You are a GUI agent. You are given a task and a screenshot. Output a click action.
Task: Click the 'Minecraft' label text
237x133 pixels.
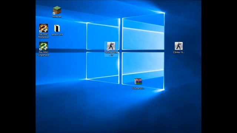(x=57, y=16)
